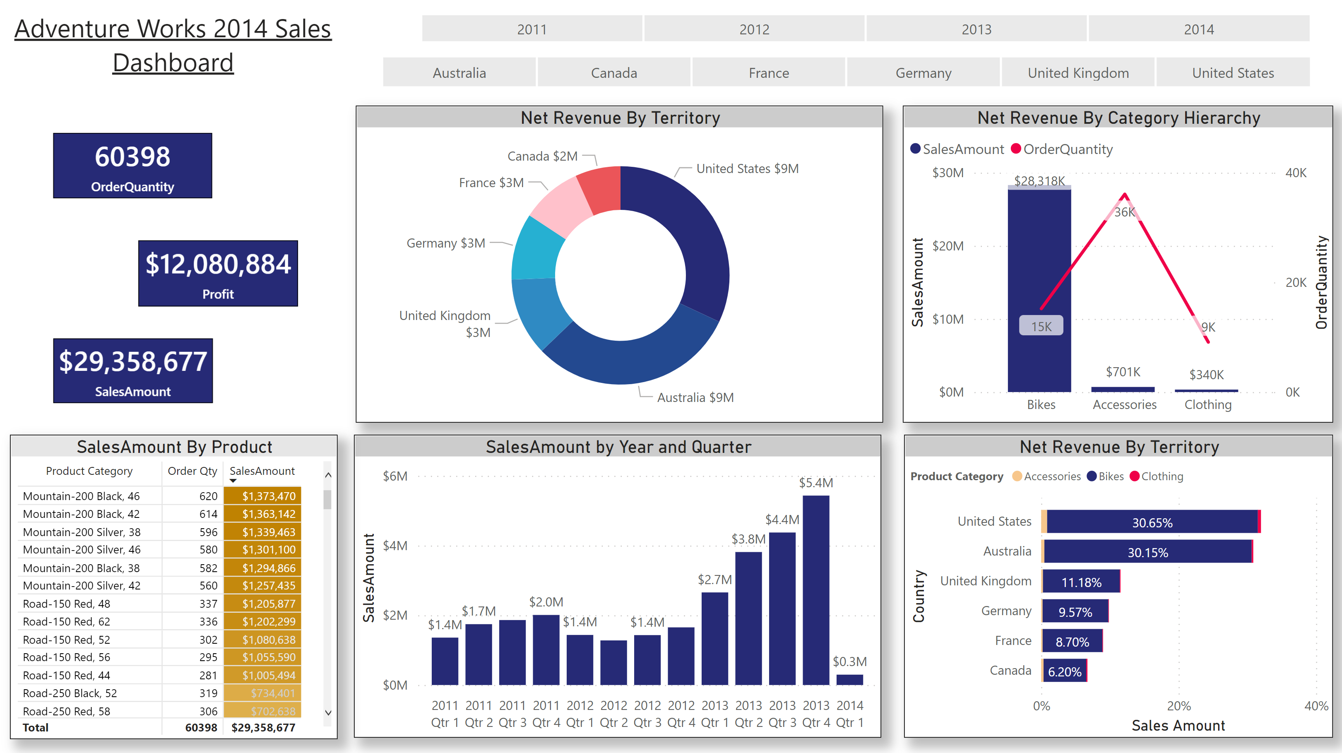Choose the United States slicer button

pos(1233,72)
